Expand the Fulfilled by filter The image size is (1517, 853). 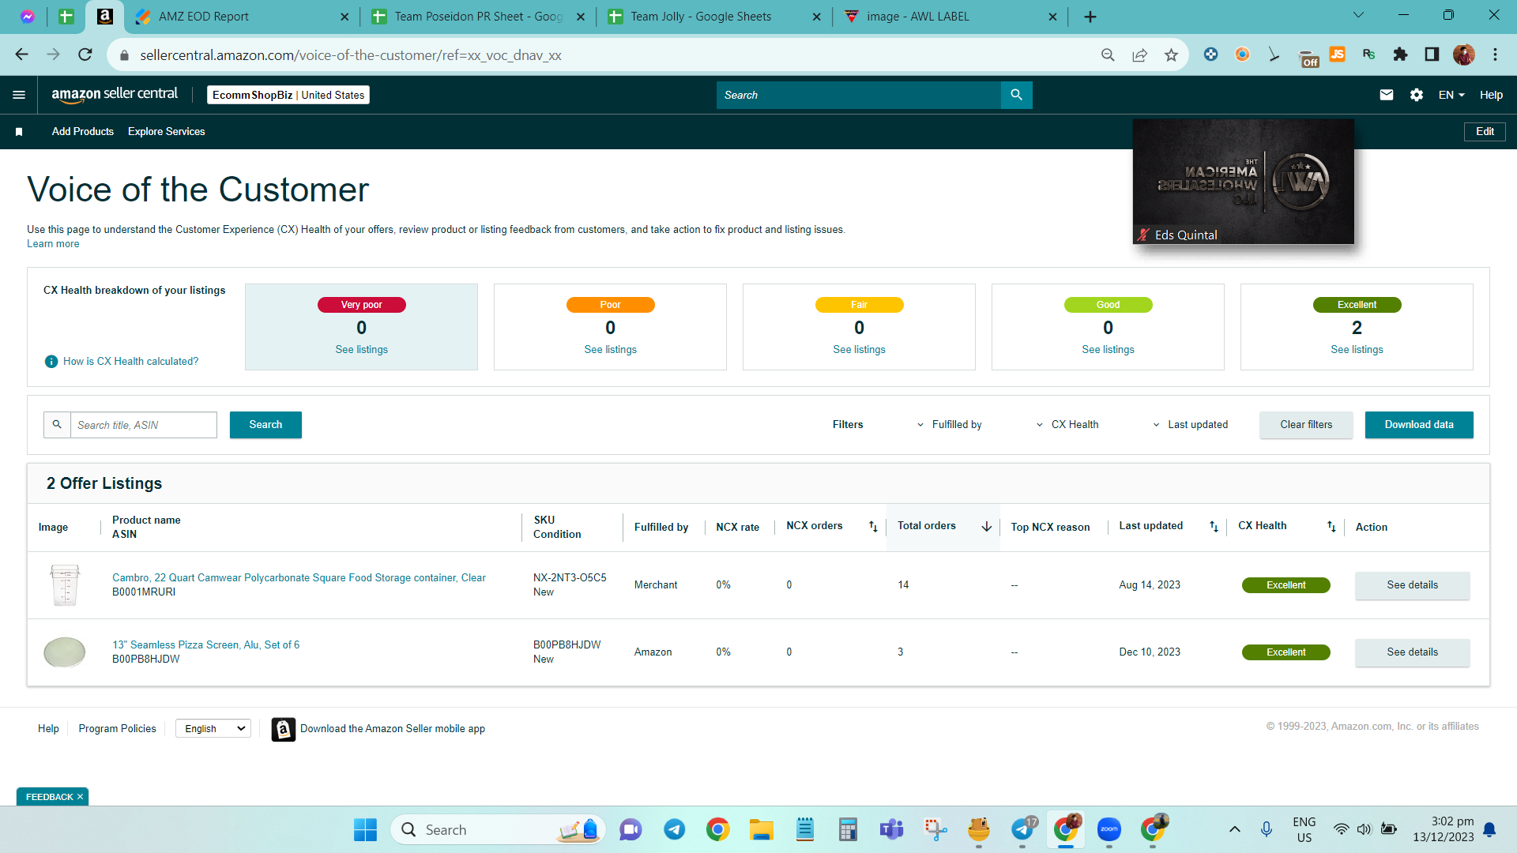point(949,425)
